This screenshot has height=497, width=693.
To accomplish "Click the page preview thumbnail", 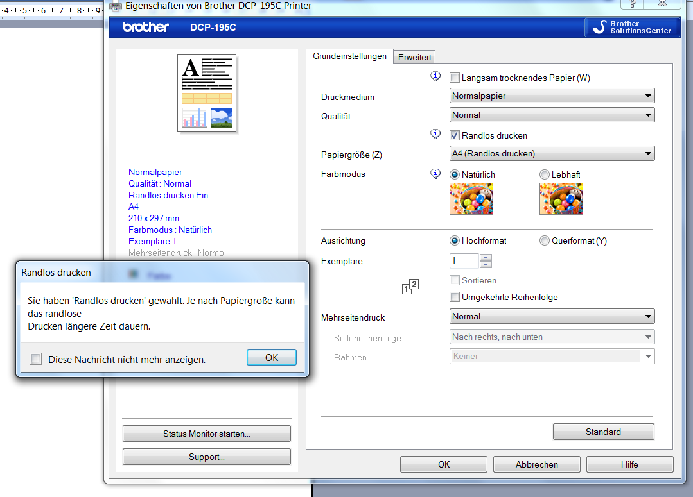I will pos(207,93).
